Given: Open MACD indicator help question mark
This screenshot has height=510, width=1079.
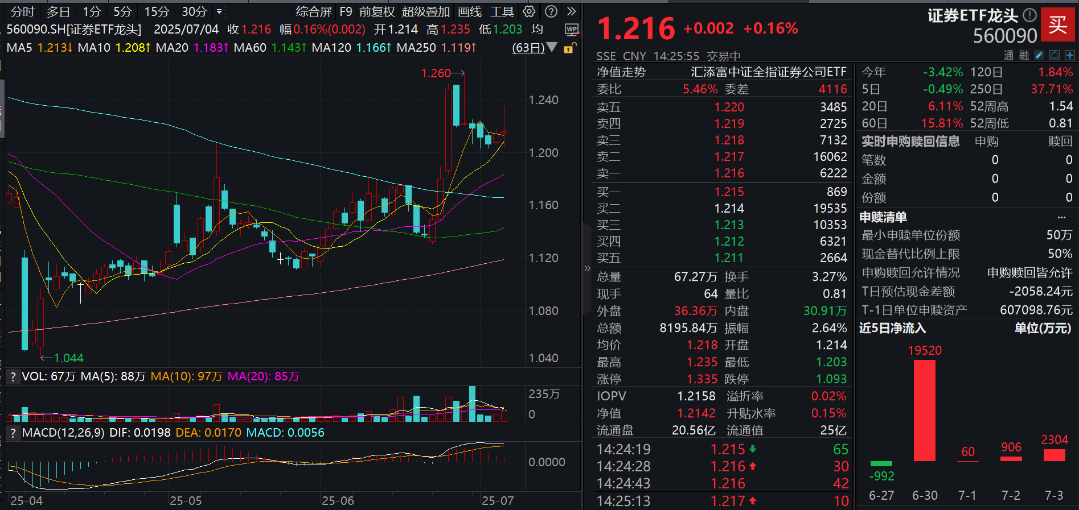Looking at the screenshot, I should point(13,433).
